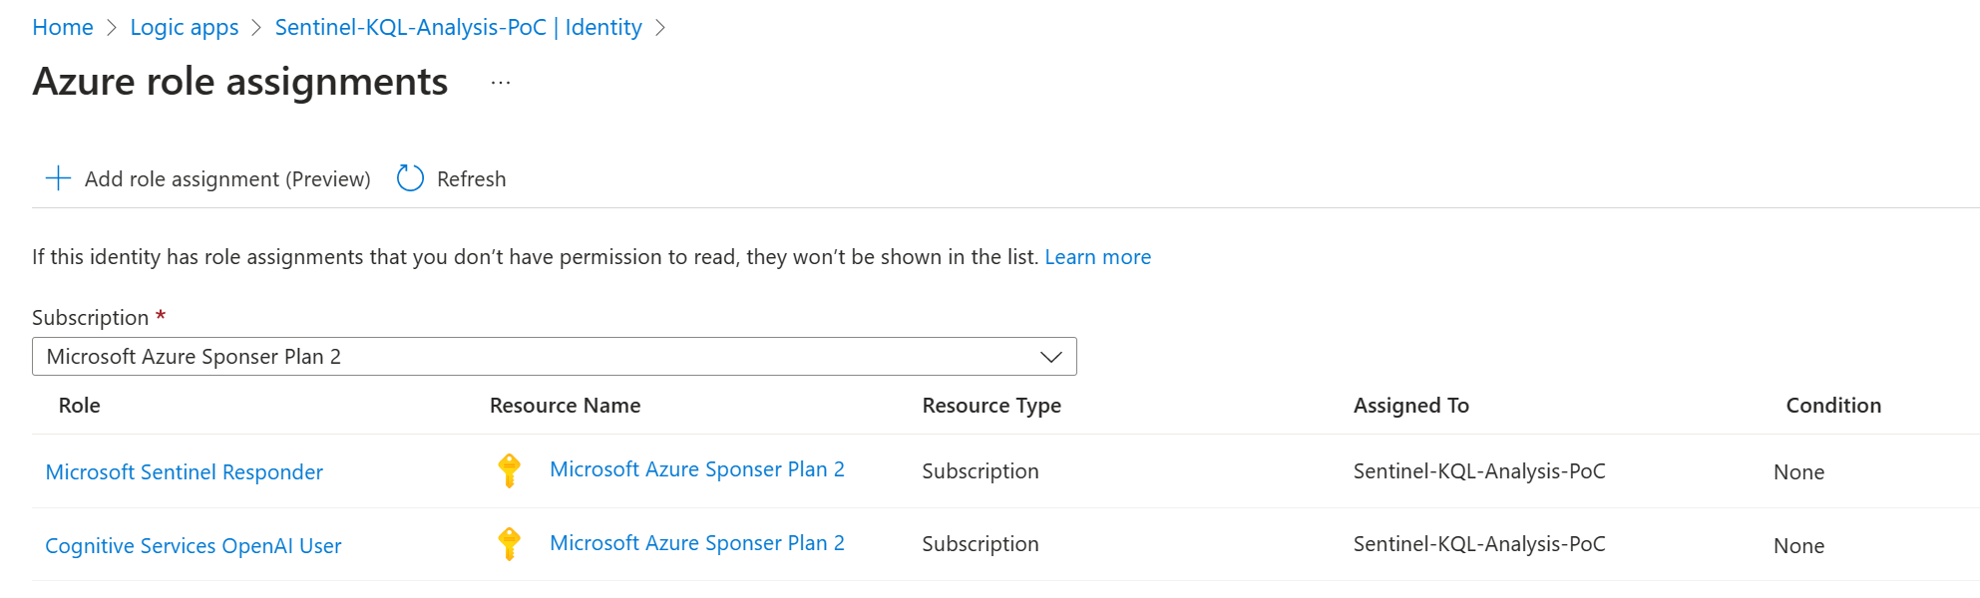This screenshot has height=598, width=1980.
Task: Click Add role assignment (Preview) button
Action: [227, 179]
